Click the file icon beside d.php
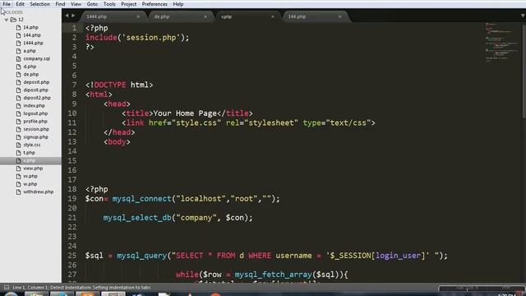The width and height of the screenshot is (526, 296). click(18, 67)
